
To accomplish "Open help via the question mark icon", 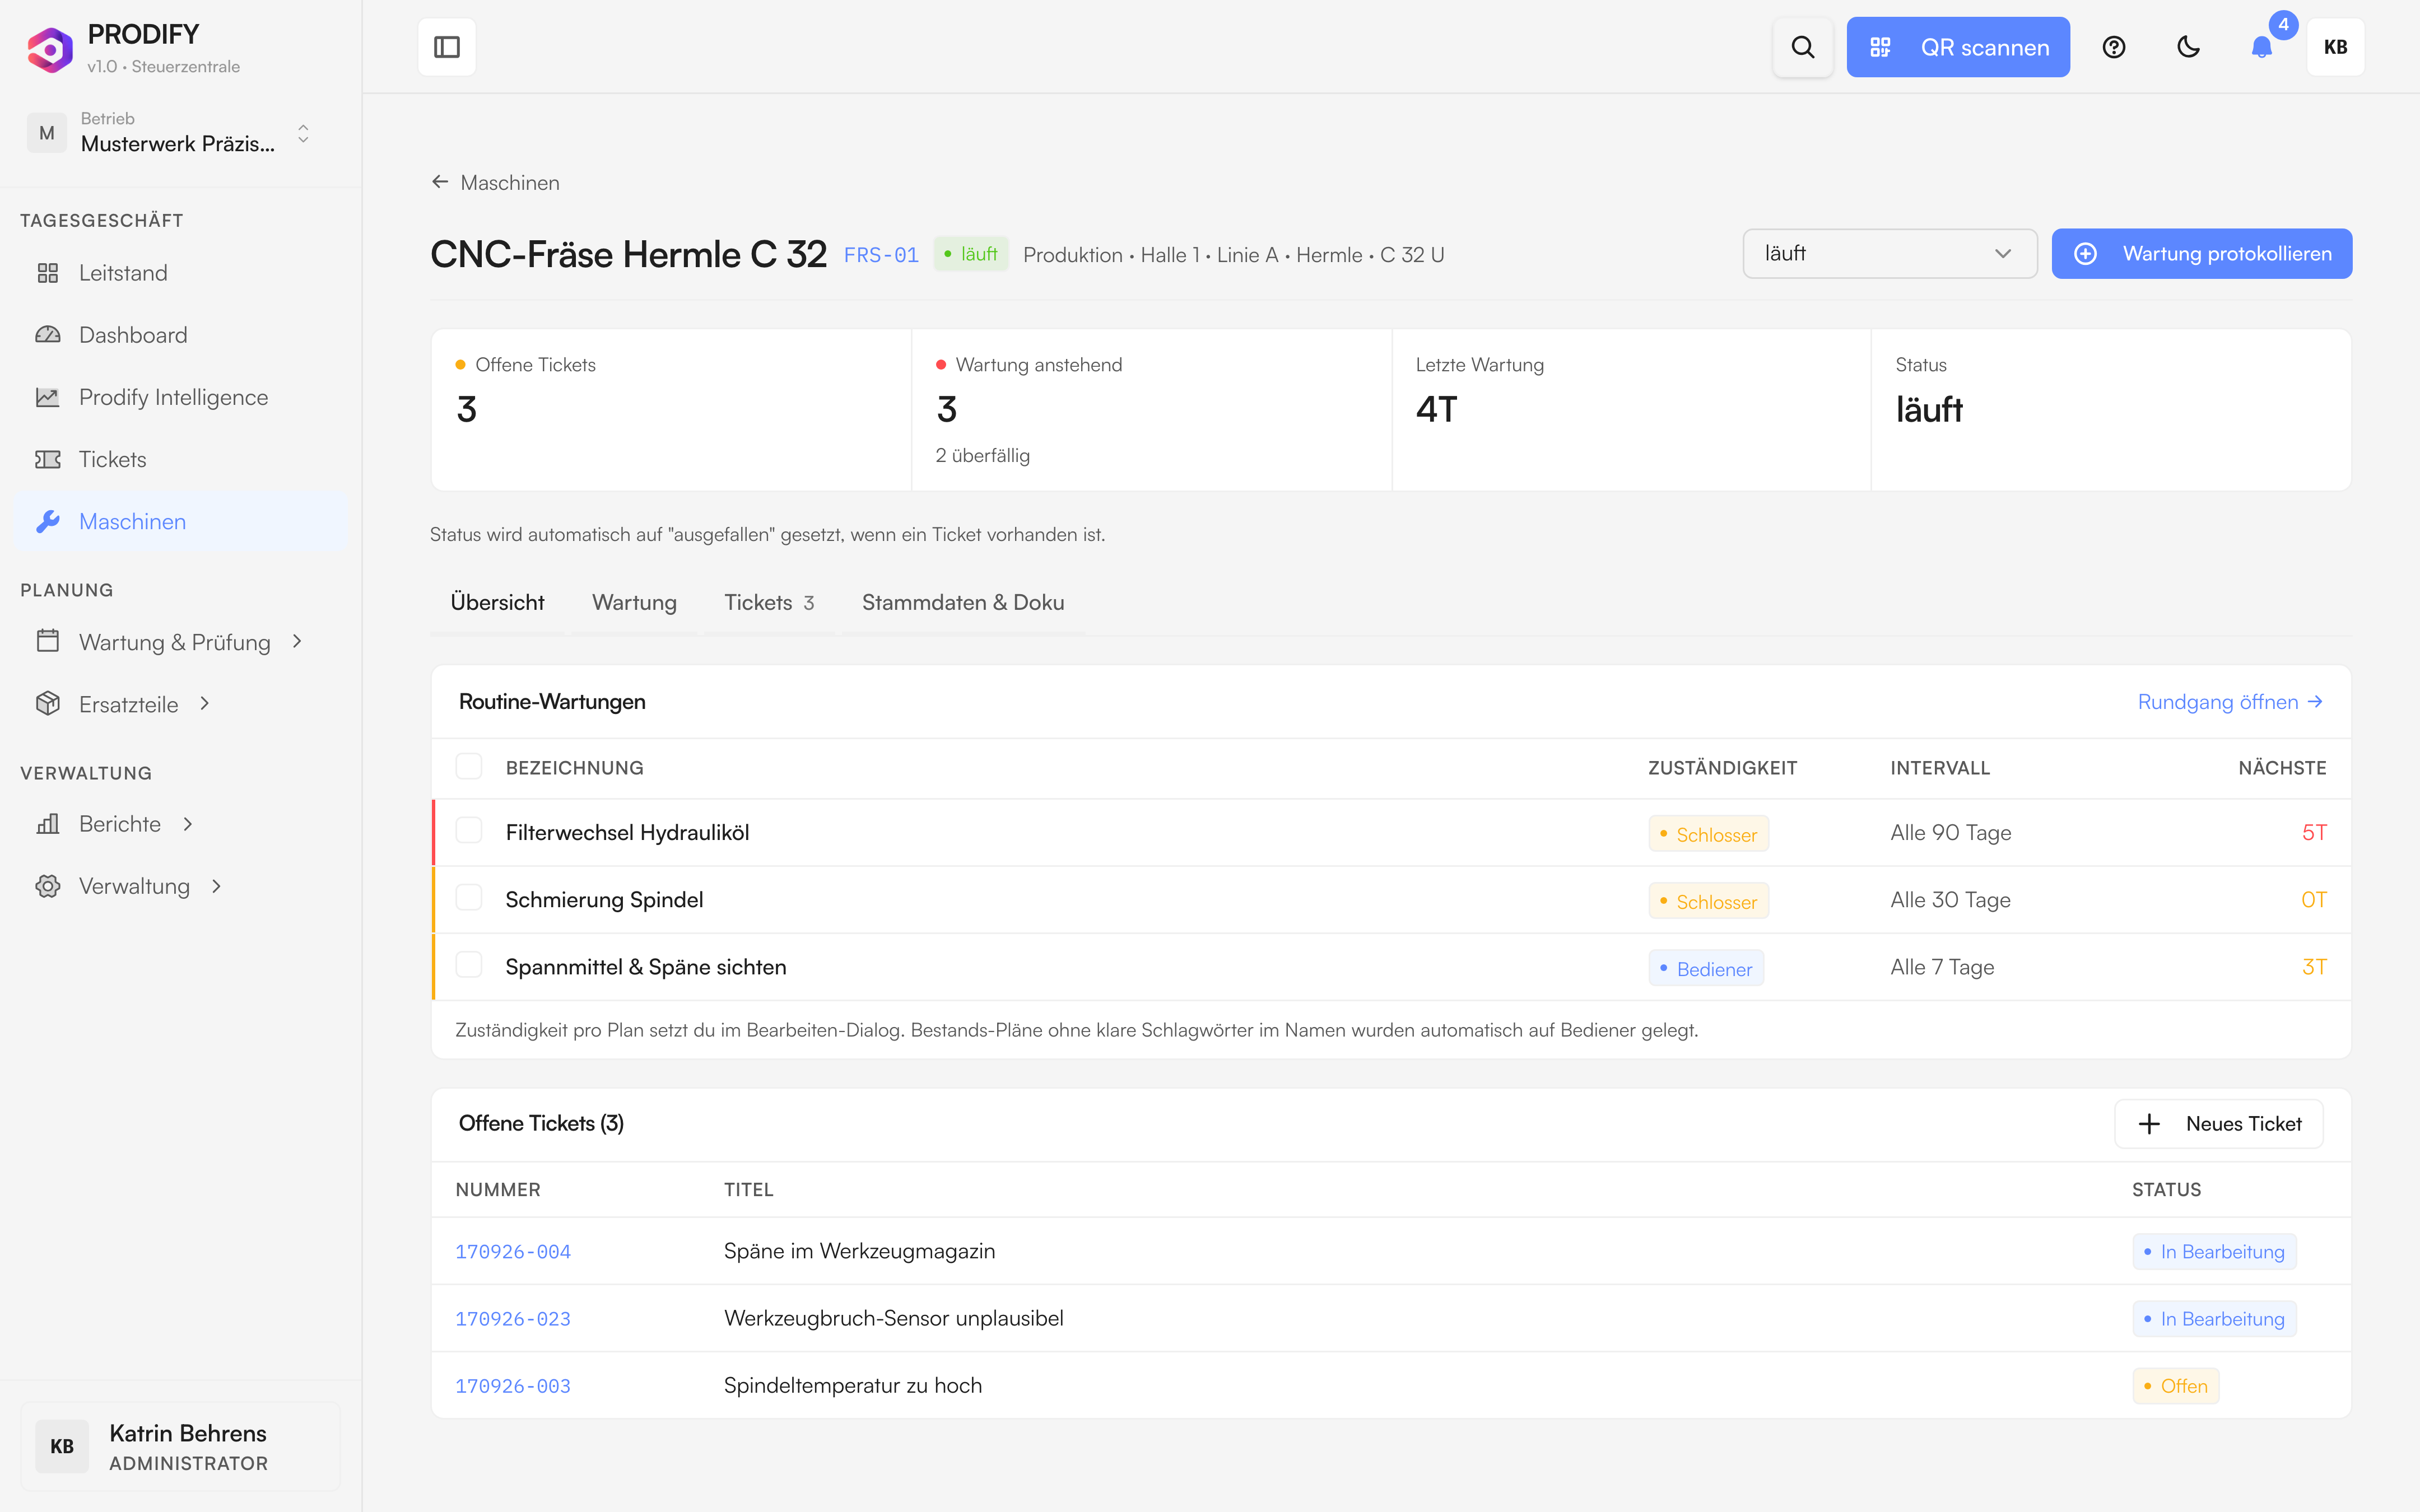I will coord(2113,47).
